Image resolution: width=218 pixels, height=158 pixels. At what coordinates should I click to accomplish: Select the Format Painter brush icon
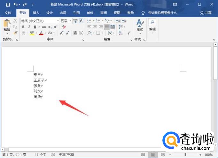pyautogui.click(x=15, y=33)
